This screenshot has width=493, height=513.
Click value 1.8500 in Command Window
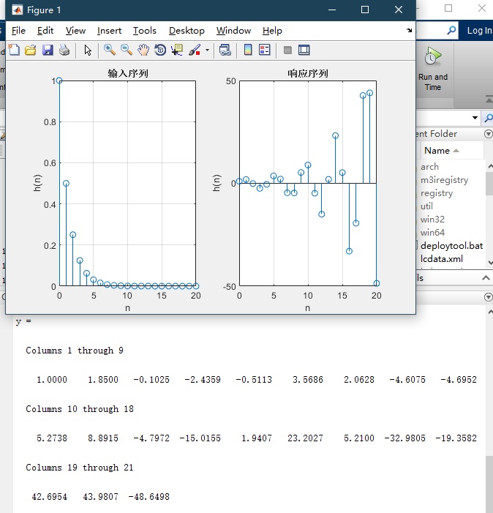[x=103, y=380]
